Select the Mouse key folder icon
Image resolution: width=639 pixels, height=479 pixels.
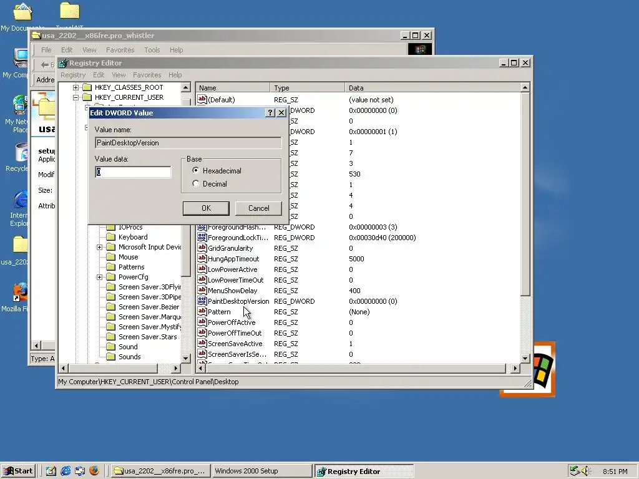pos(111,257)
